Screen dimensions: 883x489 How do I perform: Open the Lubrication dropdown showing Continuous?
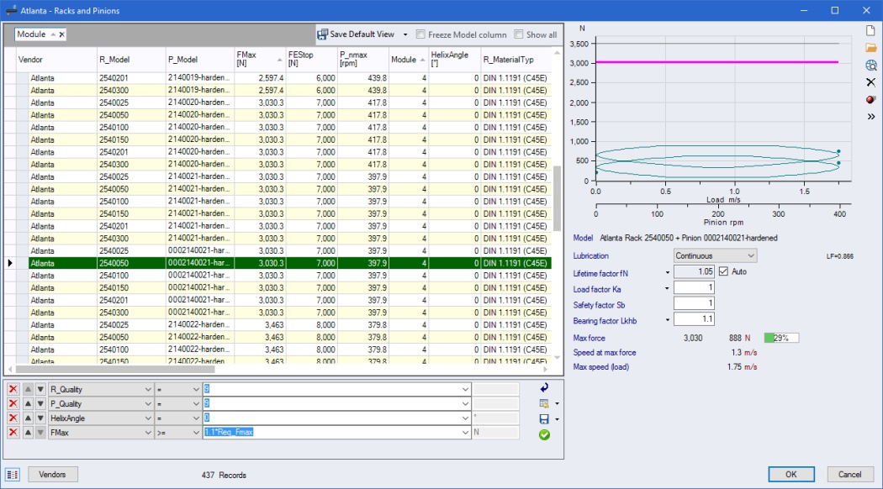point(715,255)
